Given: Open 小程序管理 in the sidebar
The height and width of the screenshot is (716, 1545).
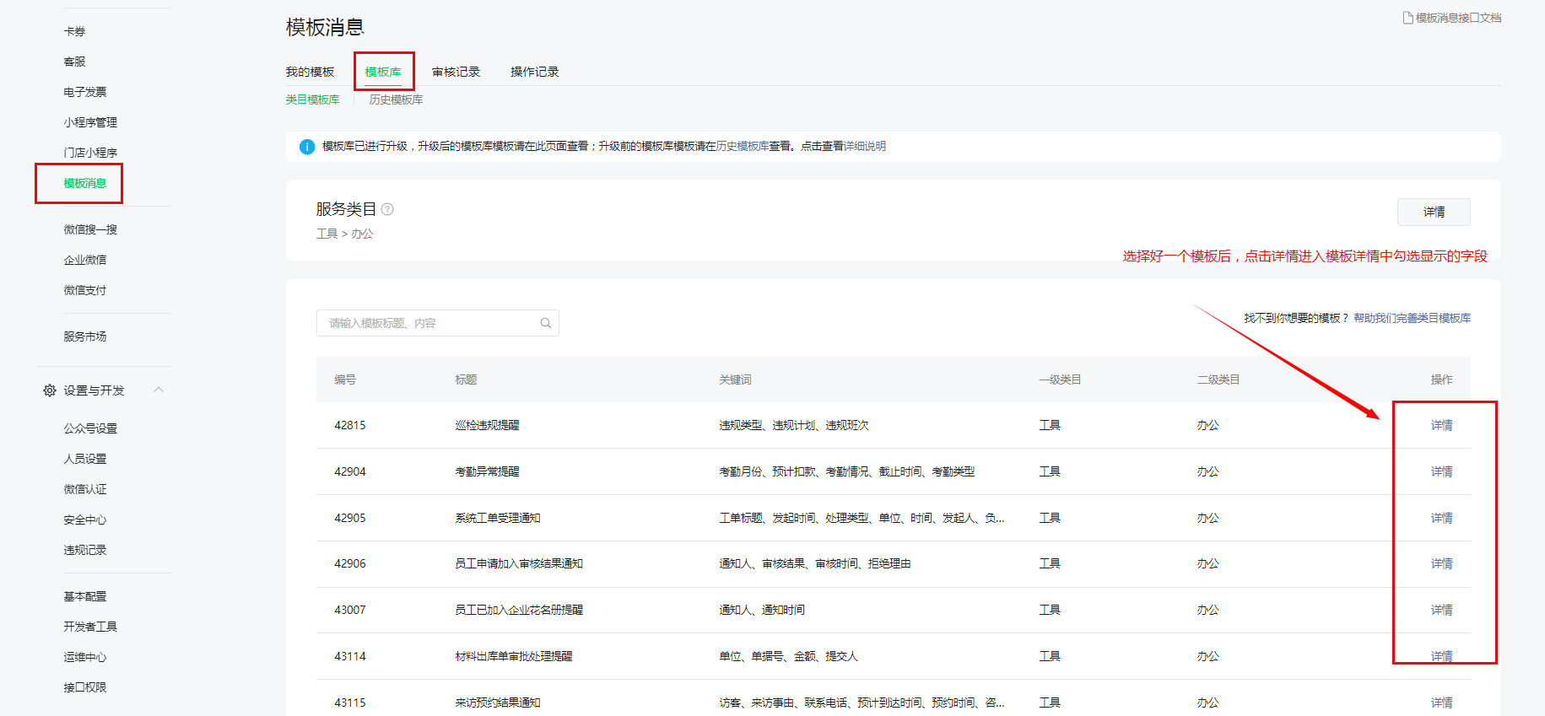Looking at the screenshot, I should click(x=90, y=122).
